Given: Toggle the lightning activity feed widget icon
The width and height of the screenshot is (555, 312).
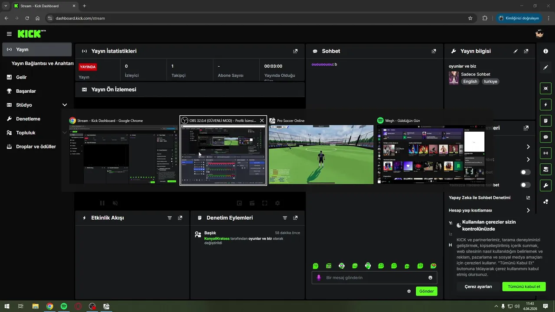Looking at the screenshot, I should pos(545,104).
